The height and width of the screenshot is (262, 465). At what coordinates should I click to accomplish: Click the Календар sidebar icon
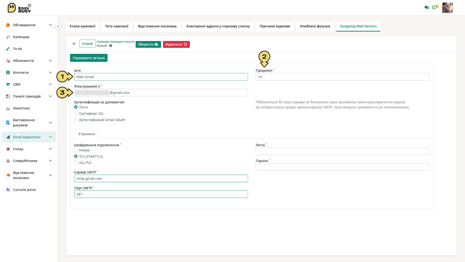point(8,37)
